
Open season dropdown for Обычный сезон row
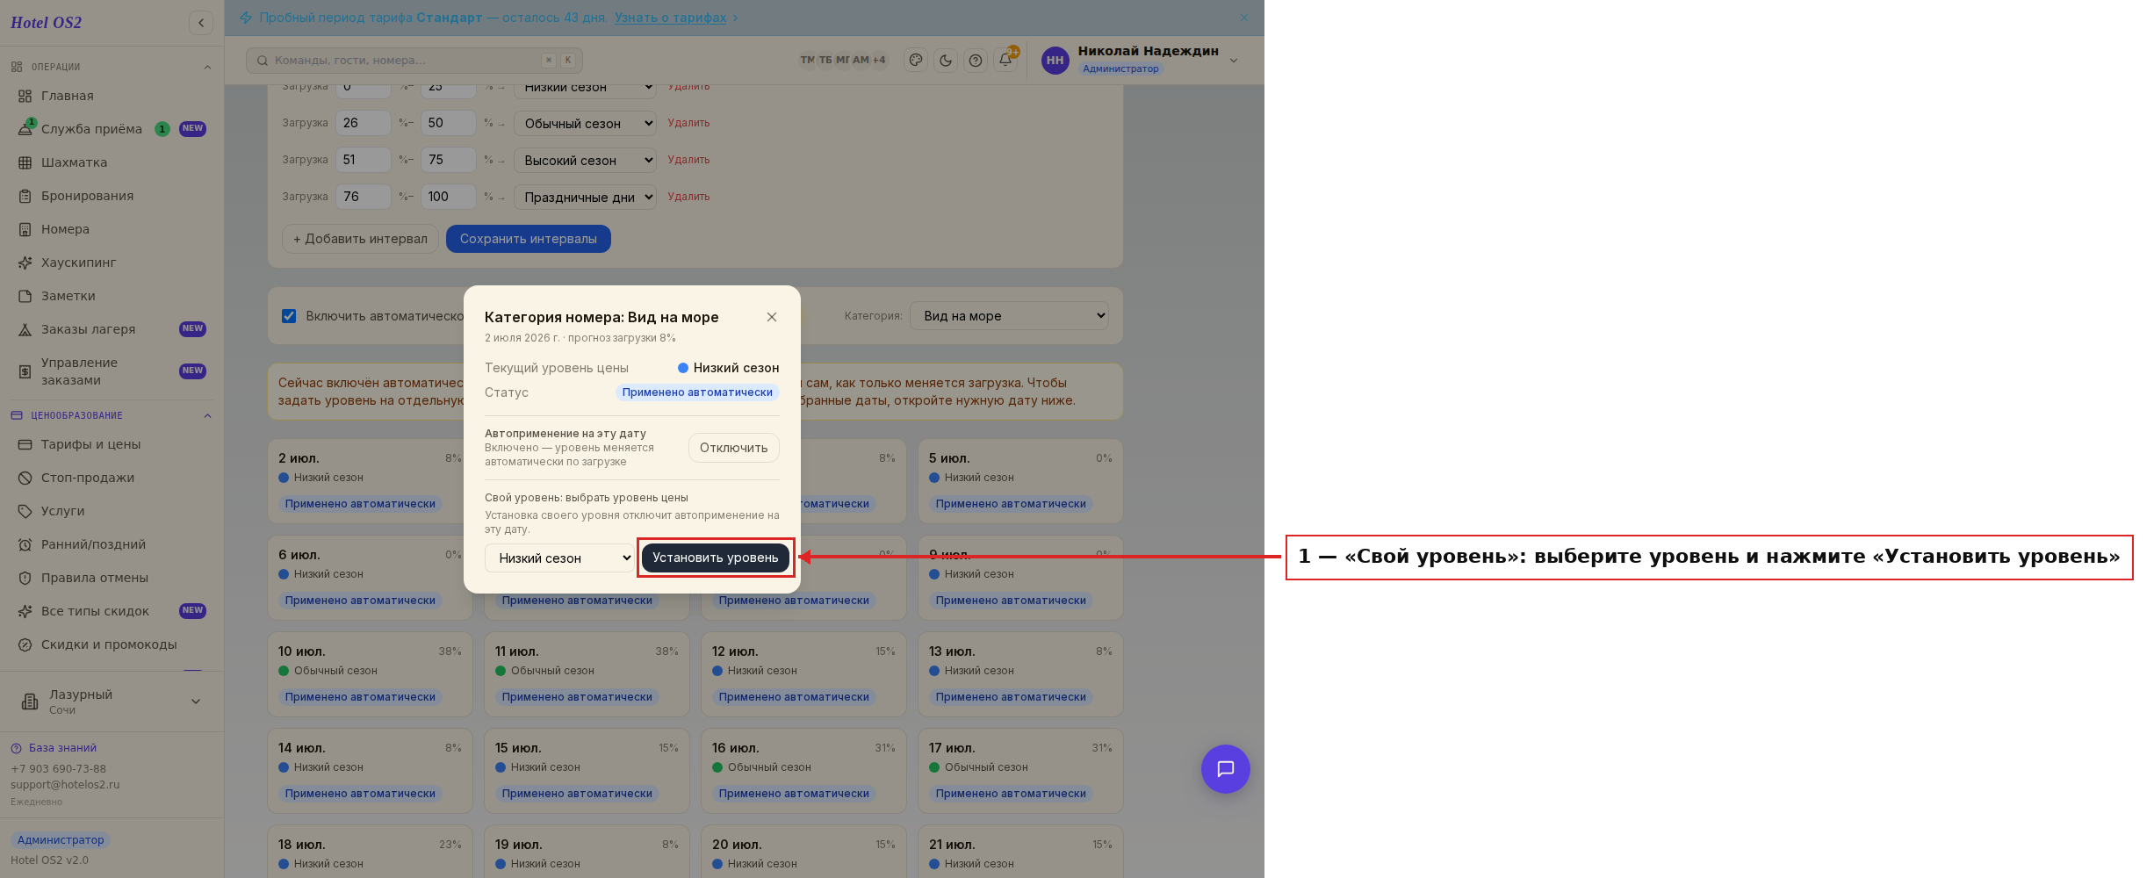coord(585,124)
